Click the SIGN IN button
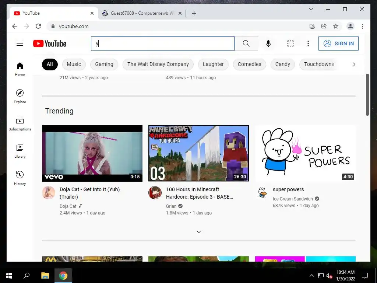This screenshot has width=377, height=283. [x=338, y=43]
